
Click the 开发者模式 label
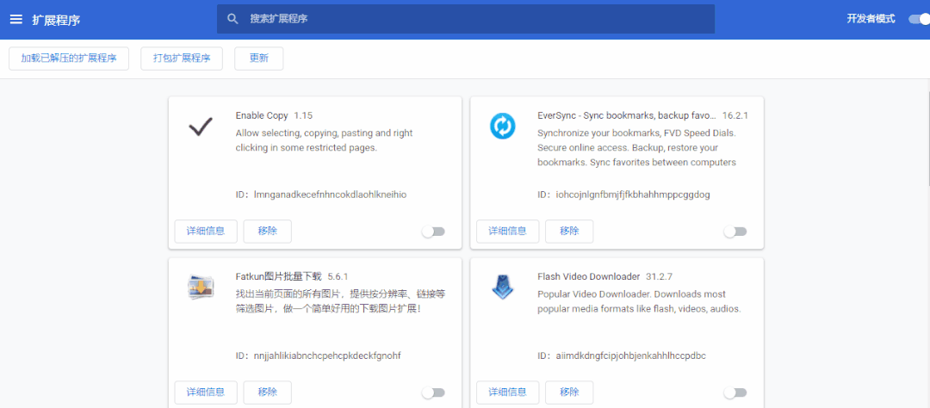(x=871, y=19)
